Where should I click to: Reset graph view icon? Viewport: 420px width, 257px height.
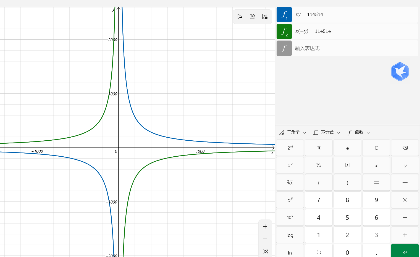point(265,251)
